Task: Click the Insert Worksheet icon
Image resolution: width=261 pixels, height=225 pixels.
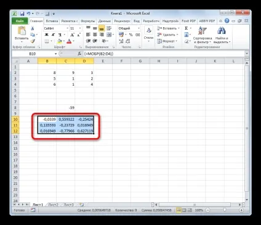Action: 82,205
